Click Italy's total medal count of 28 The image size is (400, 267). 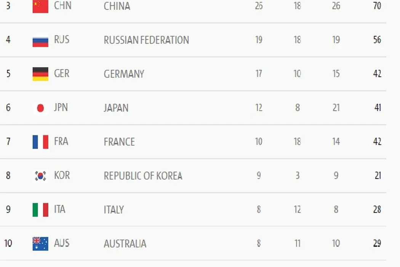tap(377, 209)
